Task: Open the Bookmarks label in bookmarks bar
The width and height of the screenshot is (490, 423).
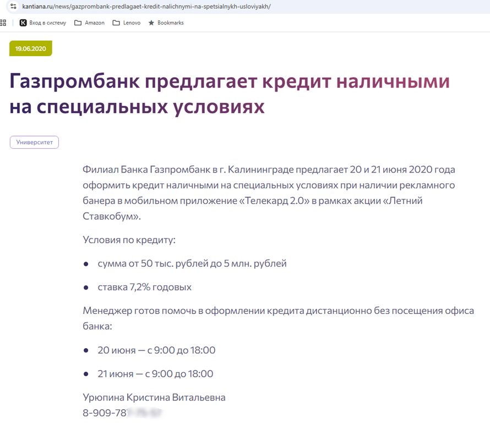Action: tap(170, 23)
